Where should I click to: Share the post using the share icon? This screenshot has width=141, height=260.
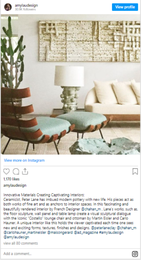coord(25,171)
